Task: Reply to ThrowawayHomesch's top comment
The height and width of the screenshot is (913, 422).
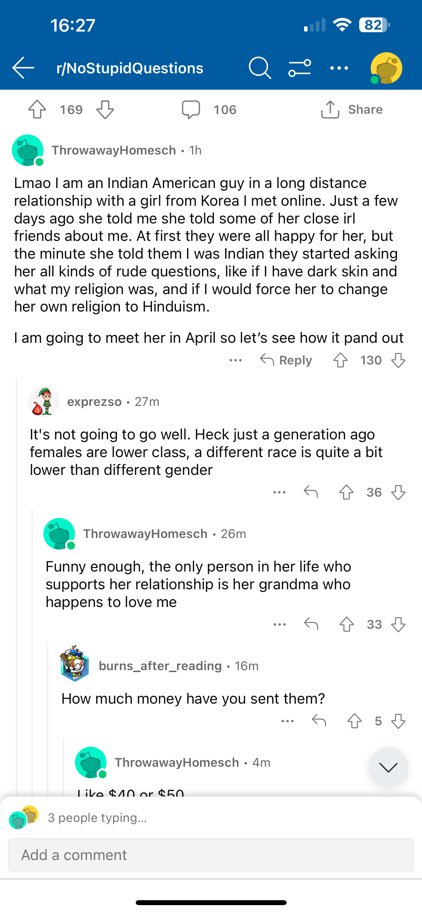Action: pos(286,360)
